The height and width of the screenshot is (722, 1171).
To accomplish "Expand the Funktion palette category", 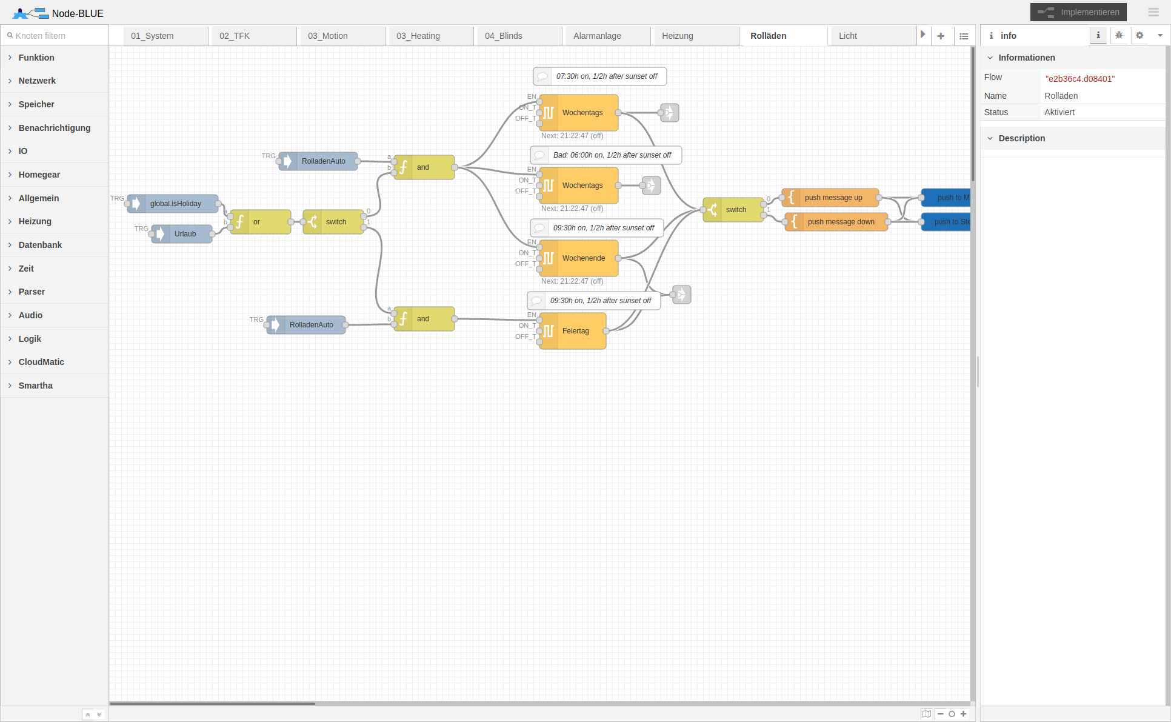I will click(x=55, y=58).
